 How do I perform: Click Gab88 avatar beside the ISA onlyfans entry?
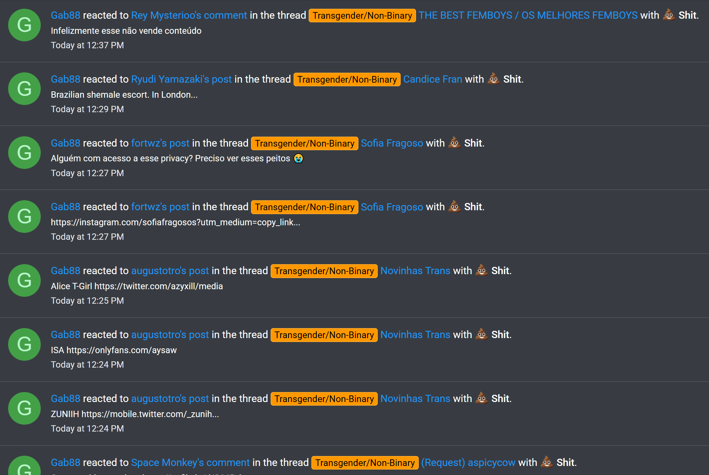(24, 344)
